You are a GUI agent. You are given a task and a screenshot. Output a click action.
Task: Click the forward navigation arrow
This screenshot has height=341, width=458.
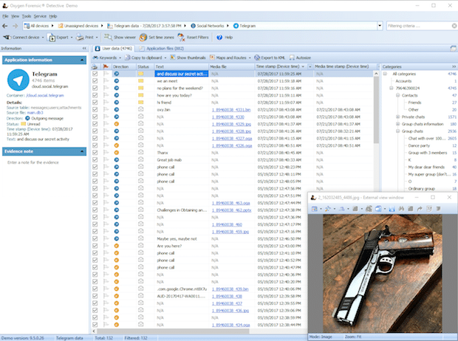[x=16, y=26]
